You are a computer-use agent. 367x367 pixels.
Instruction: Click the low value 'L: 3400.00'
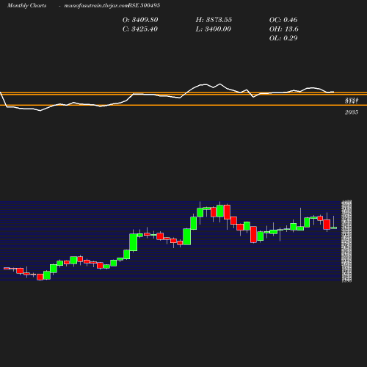coord(214,29)
